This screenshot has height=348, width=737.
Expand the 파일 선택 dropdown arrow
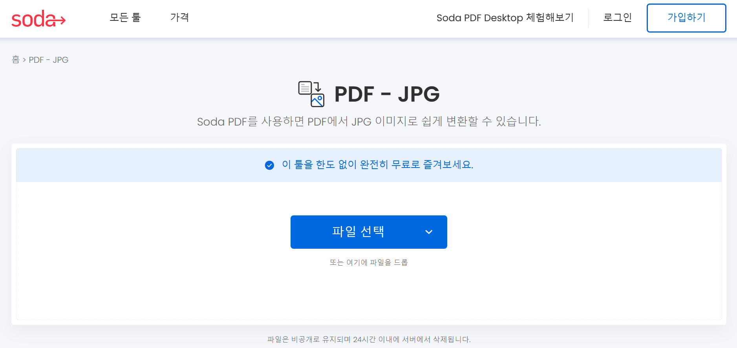[429, 232]
